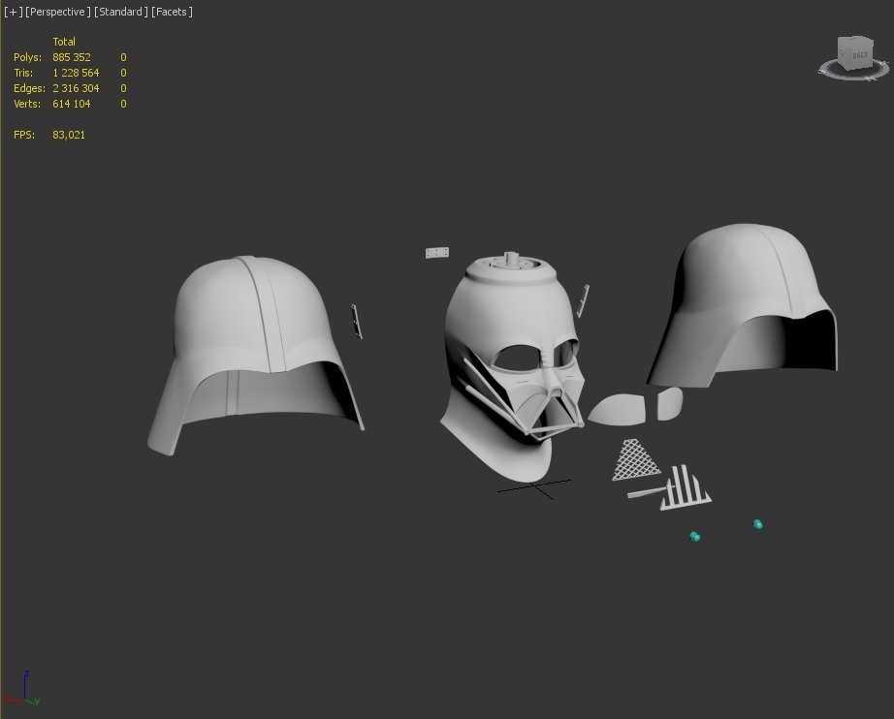The height and width of the screenshot is (719, 894).
Task: Open the Facets shading label menu
Action: (173, 12)
